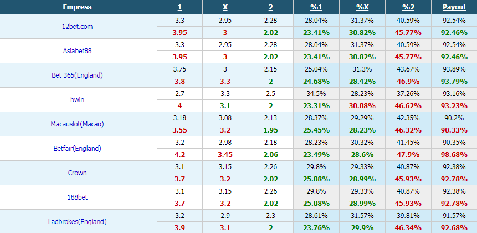477x233 pixels.
Task: Click Betfair's current draw odds 3.45
Action: (225, 154)
